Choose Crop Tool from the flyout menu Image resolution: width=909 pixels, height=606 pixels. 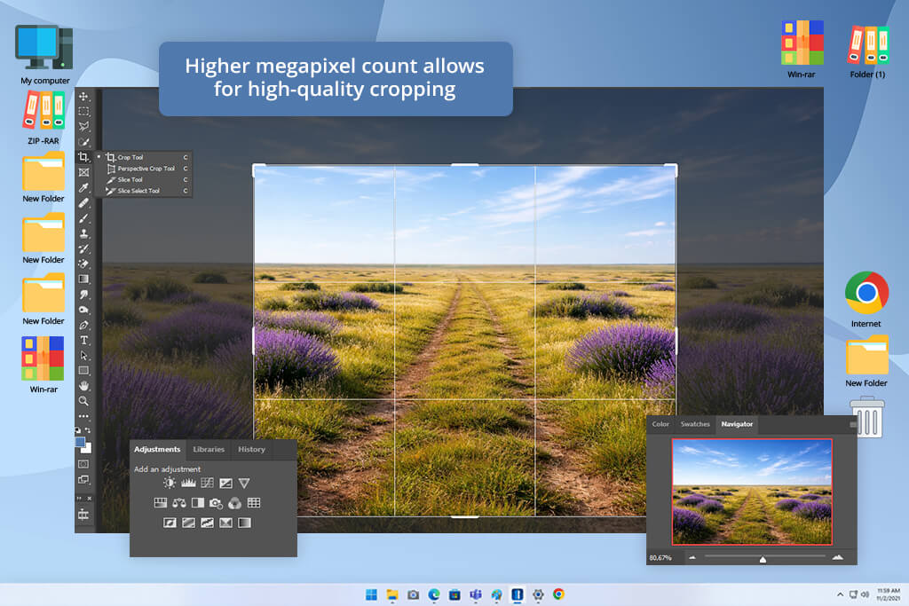(x=143, y=157)
